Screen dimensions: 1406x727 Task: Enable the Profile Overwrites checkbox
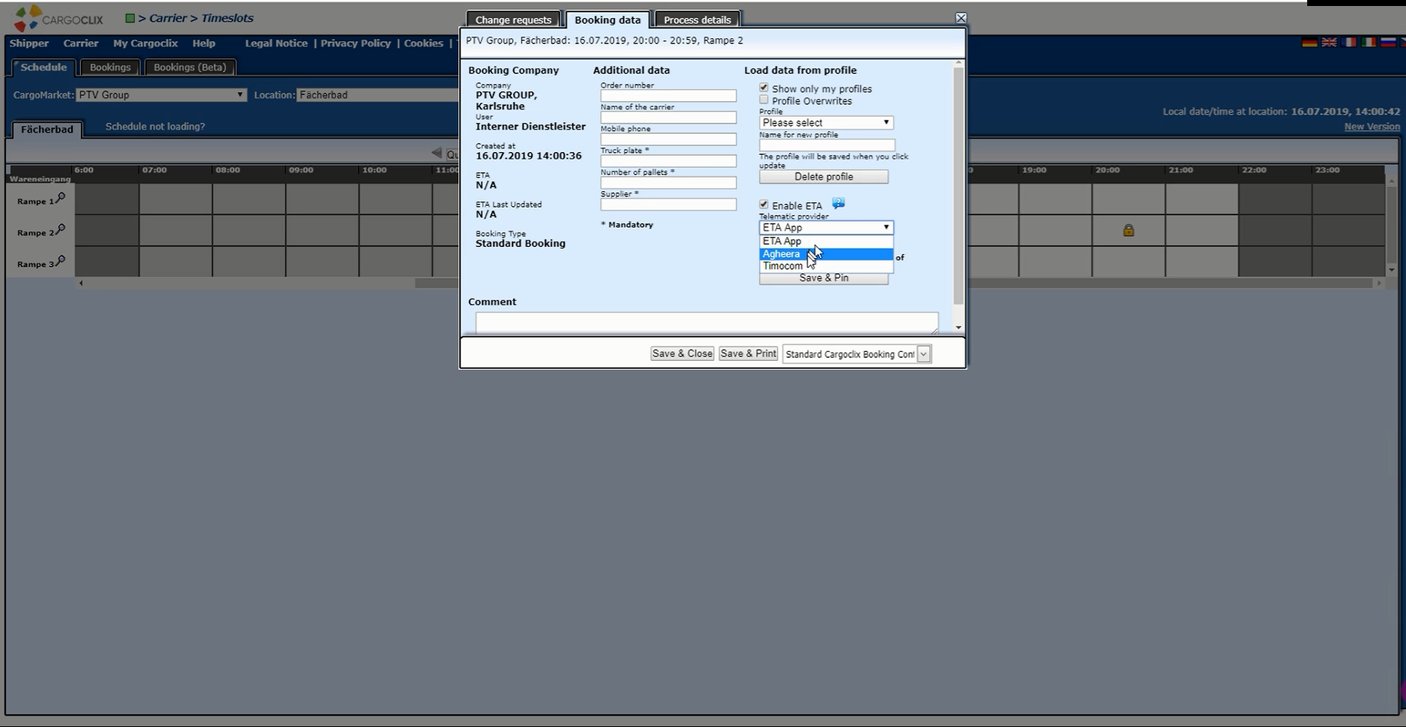tap(764, 100)
